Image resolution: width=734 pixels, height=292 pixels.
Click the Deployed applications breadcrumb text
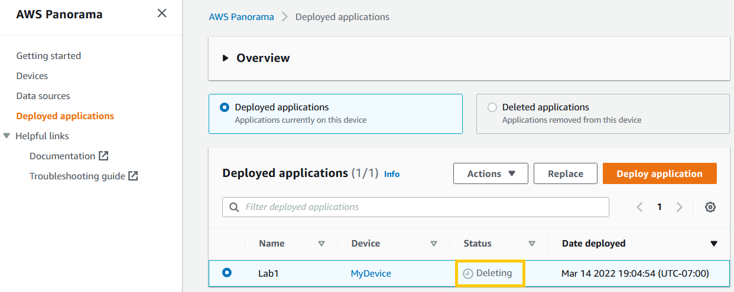pos(342,17)
